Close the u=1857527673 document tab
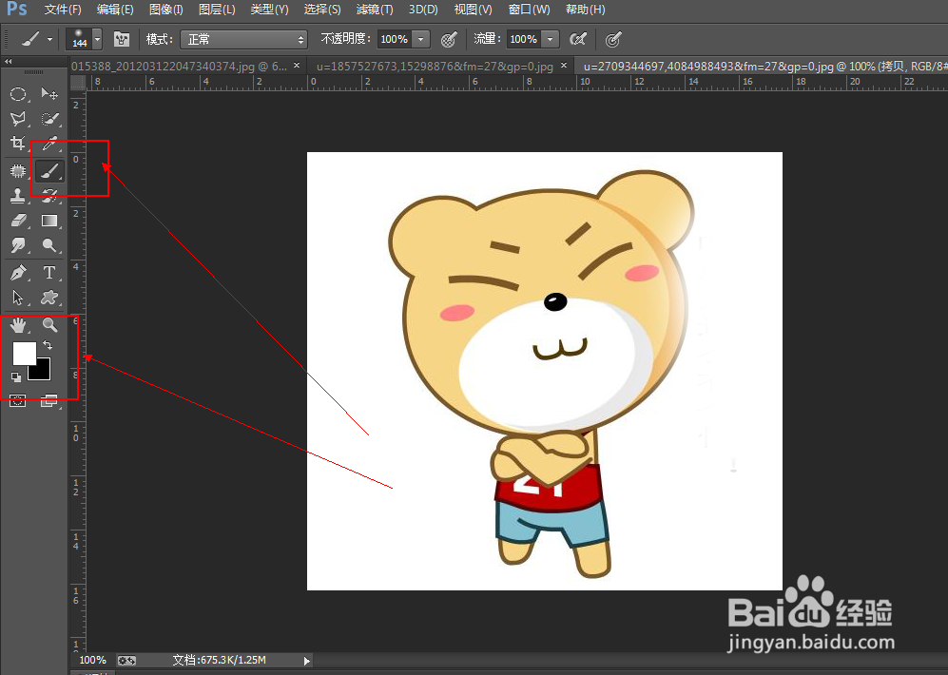 click(x=564, y=66)
